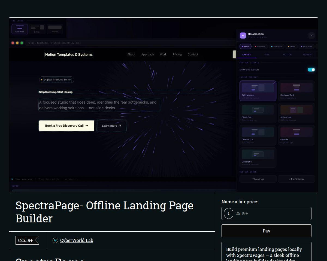Screen dimensions: 327x261
Task: Choose the Double CTA layout variant
Action: pyautogui.click(x=258, y=135)
